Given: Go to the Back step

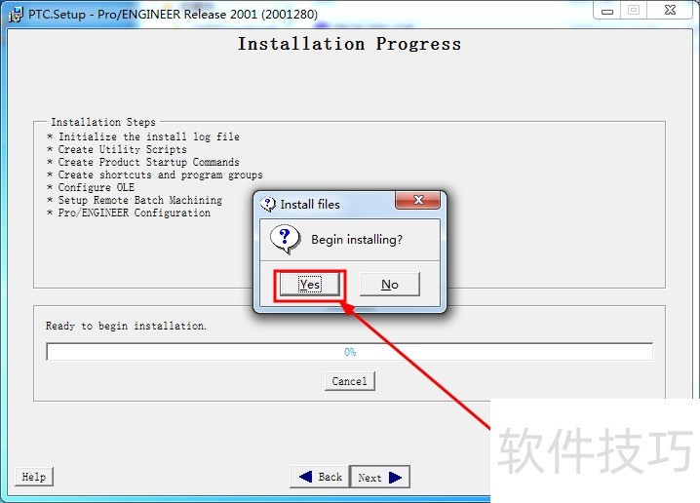Looking at the screenshot, I should coord(320,477).
